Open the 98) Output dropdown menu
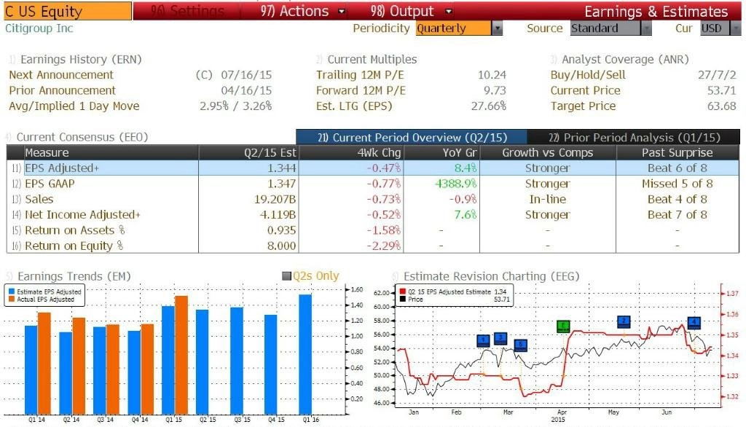This screenshot has height=427, width=746. click(x=411, y=11)
